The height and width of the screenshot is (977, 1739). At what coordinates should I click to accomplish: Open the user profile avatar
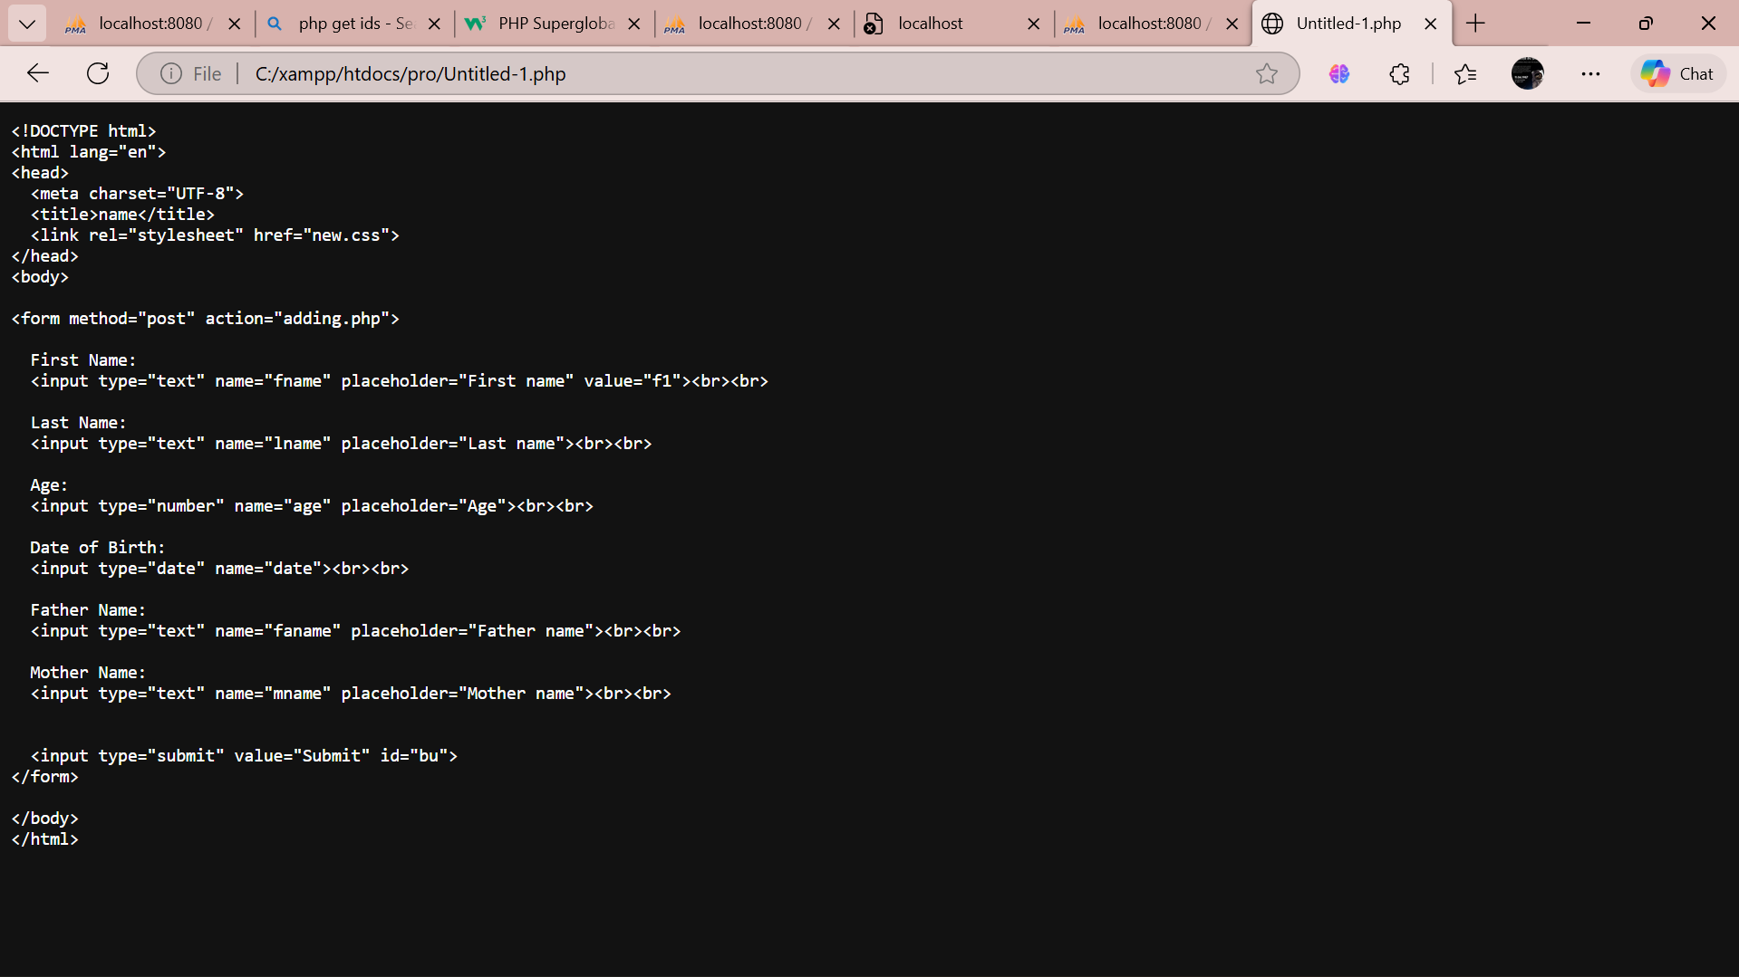click(1527, 73)
